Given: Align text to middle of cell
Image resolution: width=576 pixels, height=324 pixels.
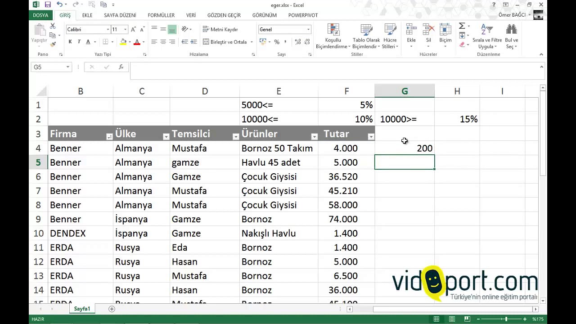Looking at the screenshot, I should [x=163, y=29].
